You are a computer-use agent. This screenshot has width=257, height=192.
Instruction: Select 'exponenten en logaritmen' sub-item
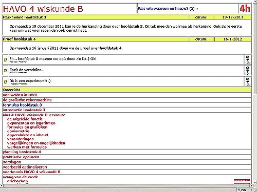coord(31,123)
